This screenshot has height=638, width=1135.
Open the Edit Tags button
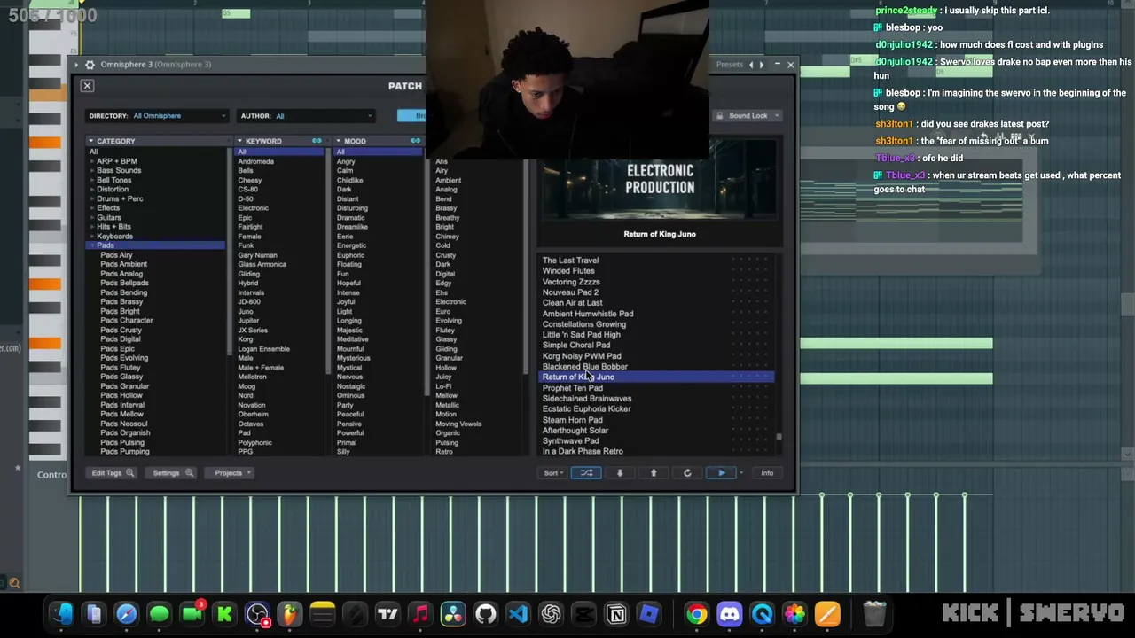coord(112,473)
